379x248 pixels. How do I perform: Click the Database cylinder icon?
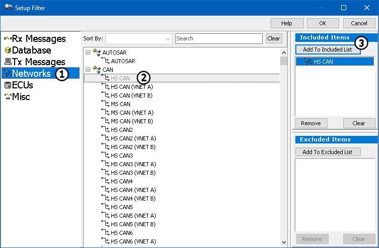(8, 51)
